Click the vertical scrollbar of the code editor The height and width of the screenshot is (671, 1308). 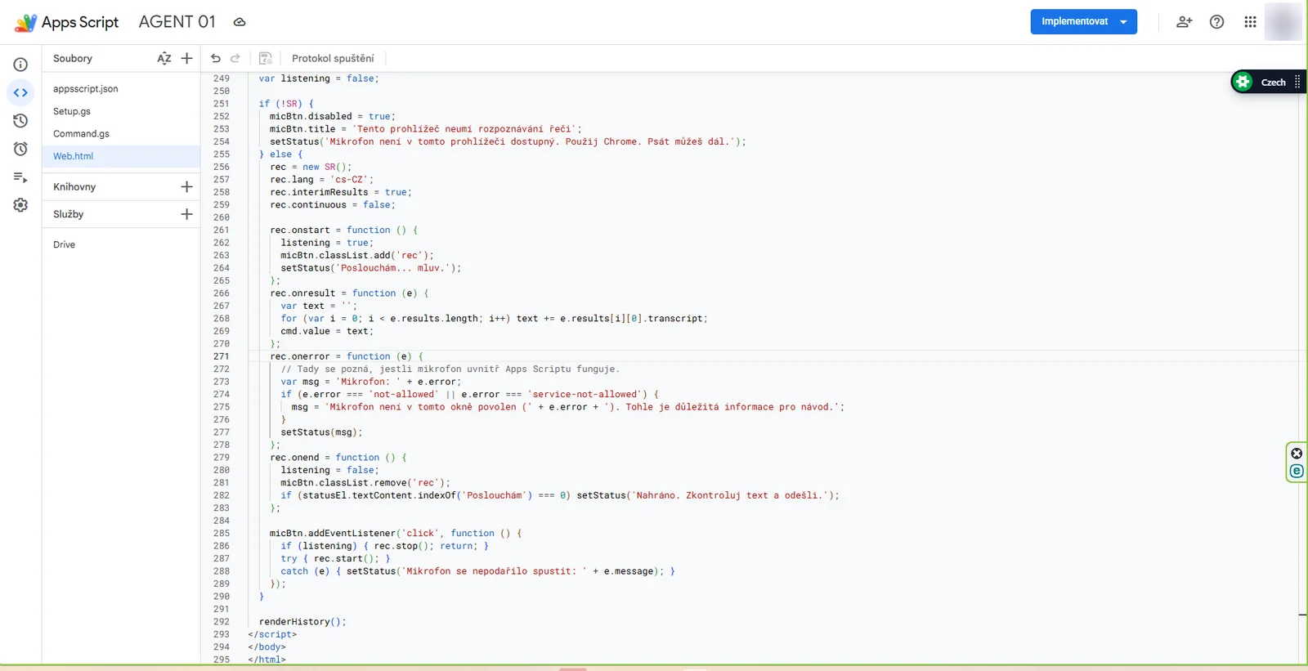tap(1302, 368)
